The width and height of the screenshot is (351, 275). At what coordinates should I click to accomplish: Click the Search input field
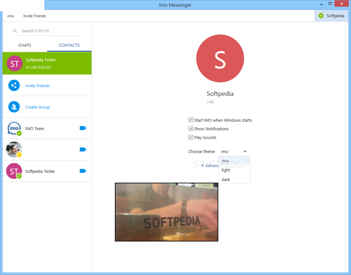pos(47,31)
